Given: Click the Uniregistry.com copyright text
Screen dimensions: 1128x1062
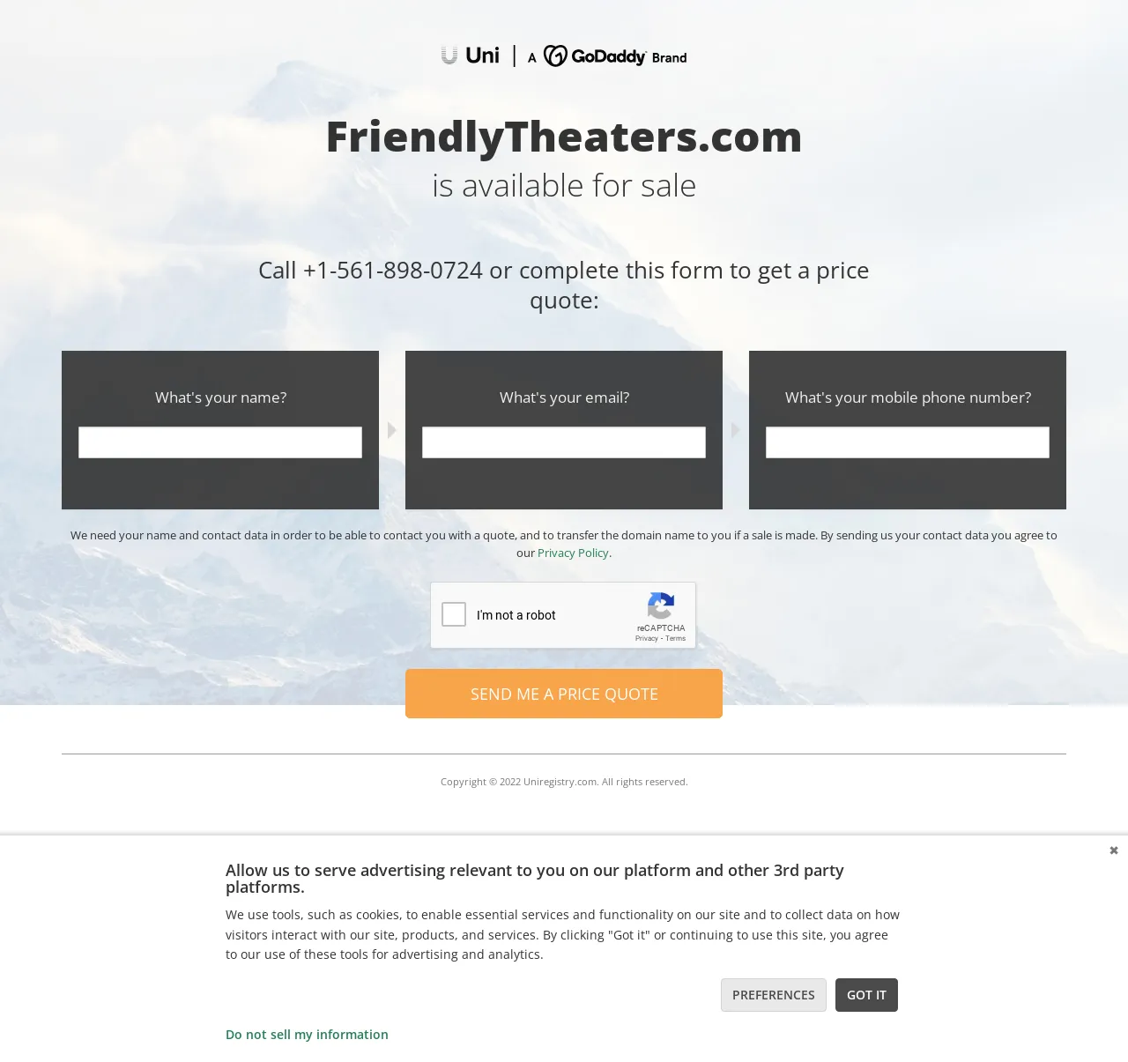Looking at the screenshot, I should 564,782.
